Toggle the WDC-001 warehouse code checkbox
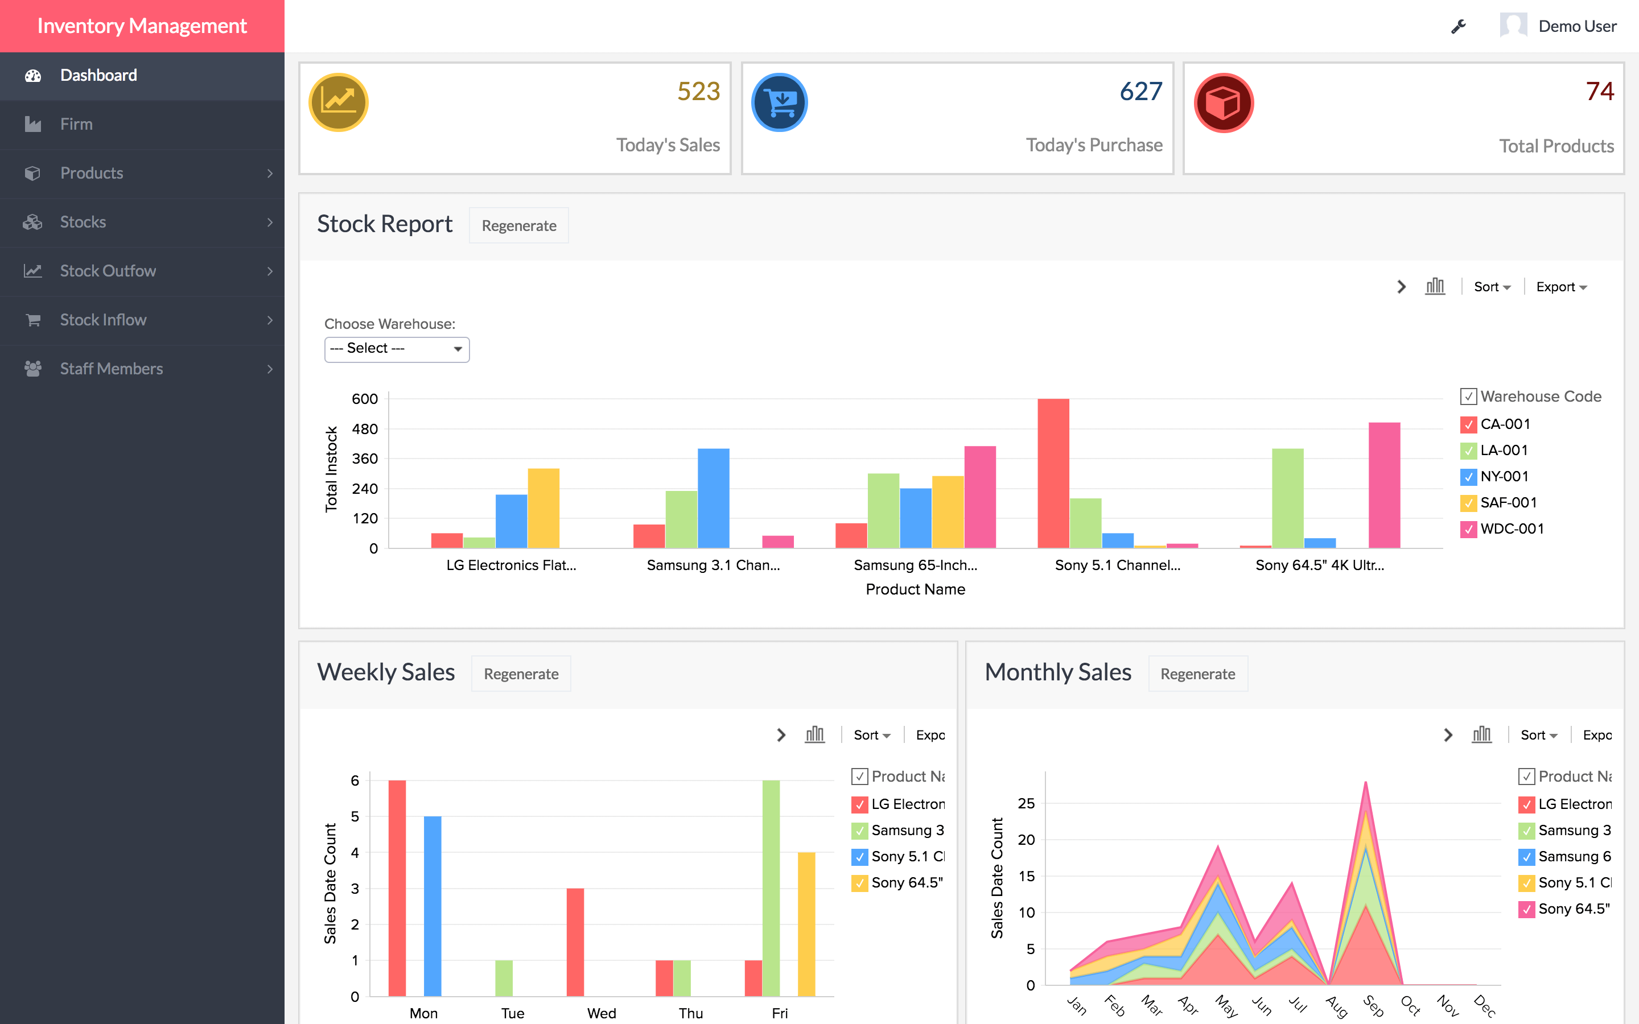This screenshot has width=1639, height=1024. point(1467,528)
